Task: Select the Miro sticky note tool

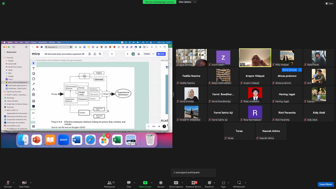Action: (34, 73)
